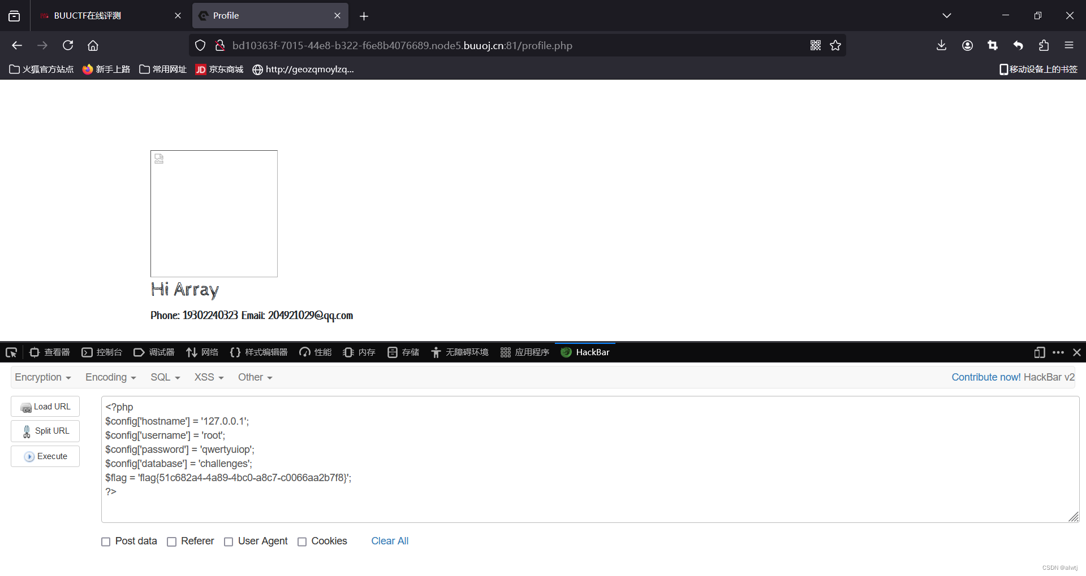The image size is (1086, 576).
Task: Open the Storage (存储) inspector panel
Action: tap(403, 352)
